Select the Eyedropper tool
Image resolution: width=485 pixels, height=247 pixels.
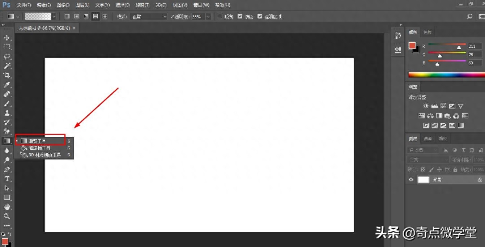coord(7,85)
